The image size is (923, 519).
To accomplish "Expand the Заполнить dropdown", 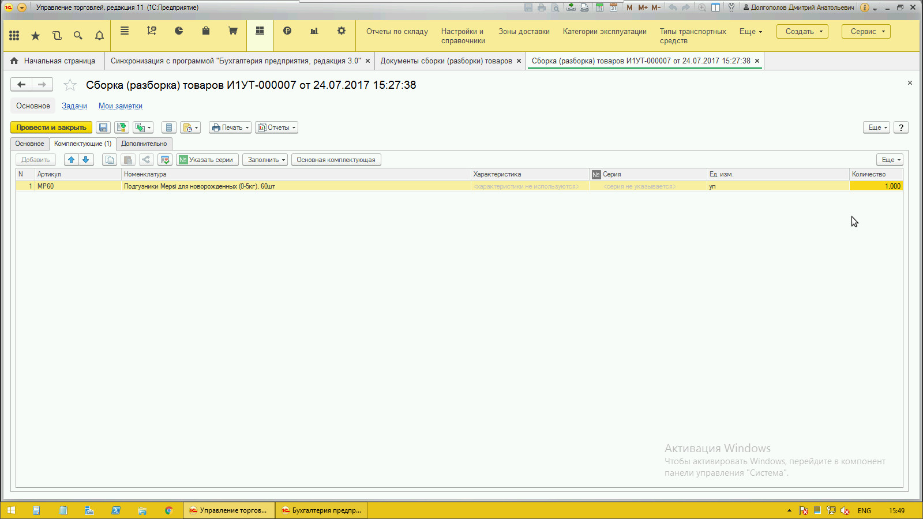I will (267, 160).
